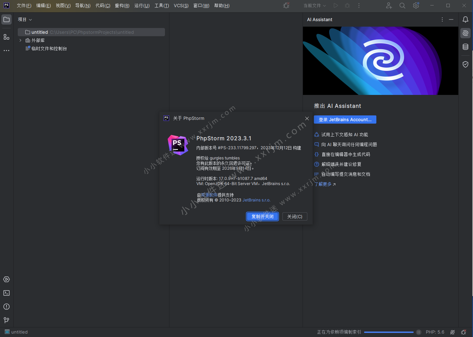Open the Tools menu
This screenshot has width=473, height=337.
point(162,5)
